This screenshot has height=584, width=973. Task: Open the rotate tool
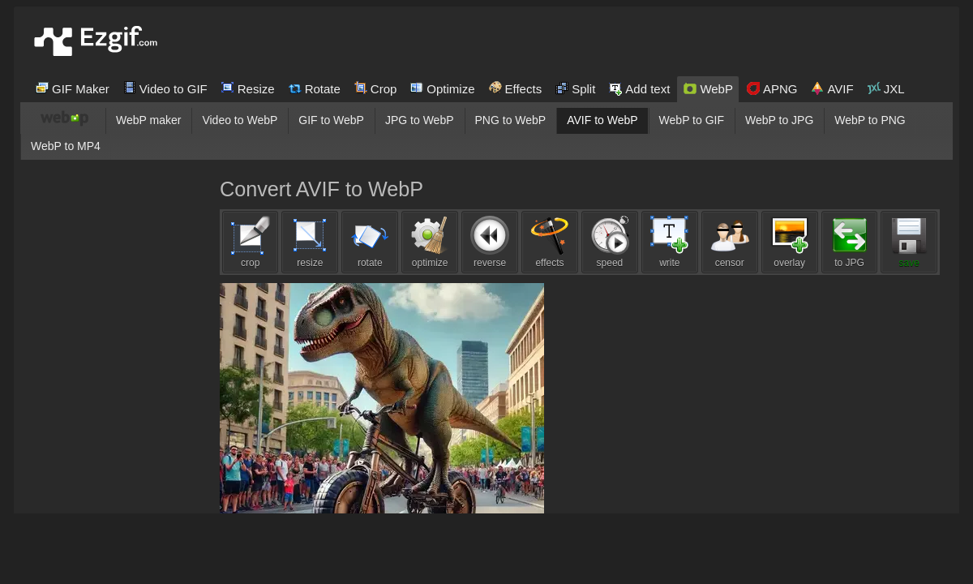click(370, 242)
